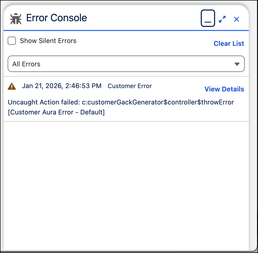
Task: Enable the Show Silent Errors checkbox
Action: (x=12, y=41)
